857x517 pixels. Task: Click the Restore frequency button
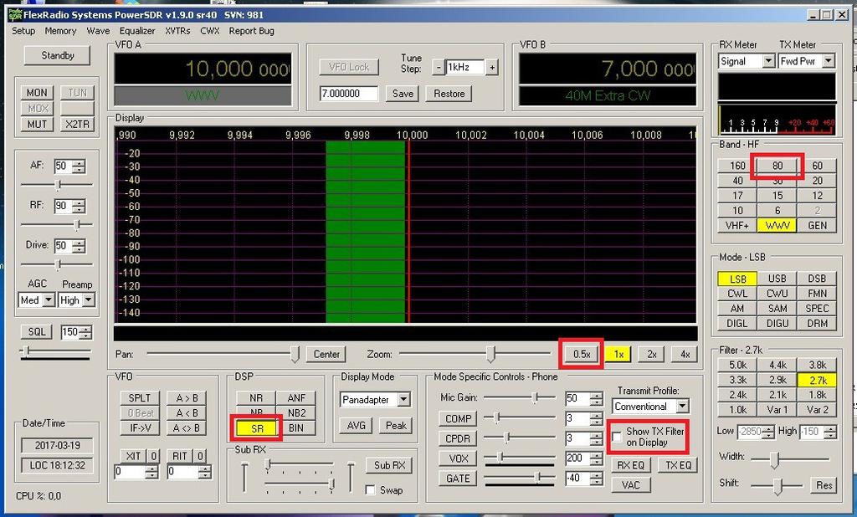pos(449,94)
